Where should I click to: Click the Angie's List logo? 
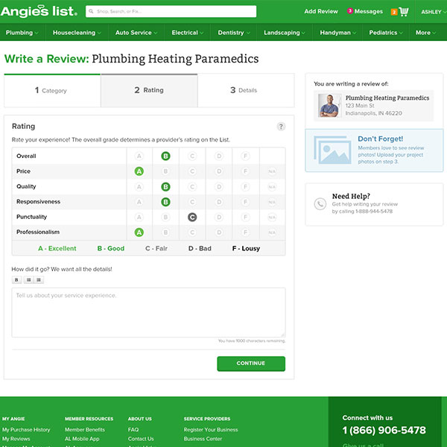pos(39,11)
